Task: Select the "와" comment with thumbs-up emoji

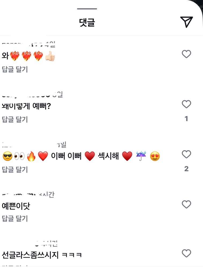Action: pos(28,56)
